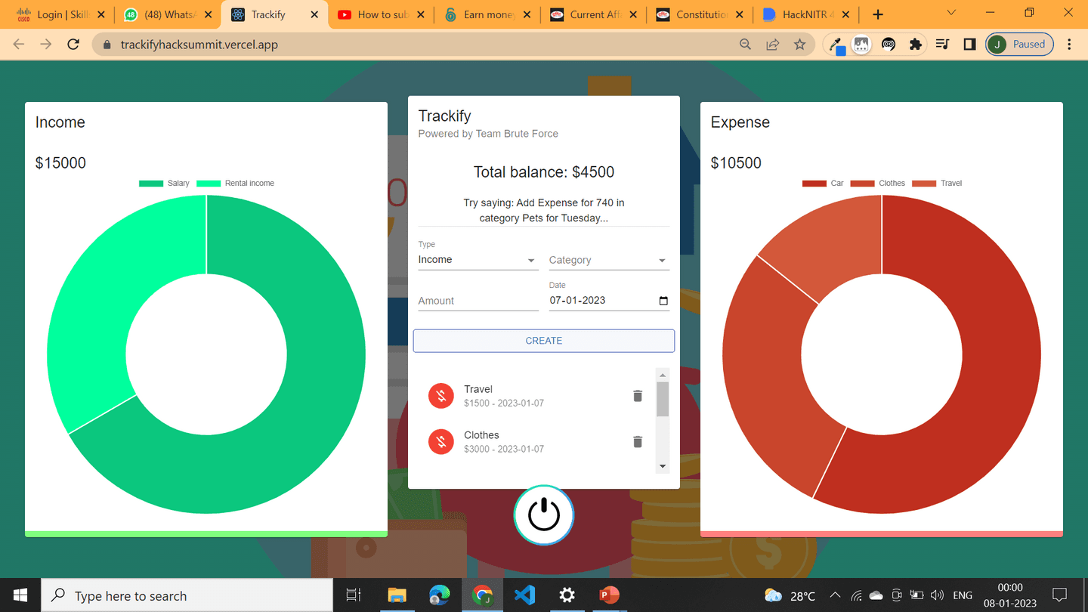Image resolution: width=1088 pixels, height=612 pixels.
Task: Click the CREATE button
Action: (544, 341)
